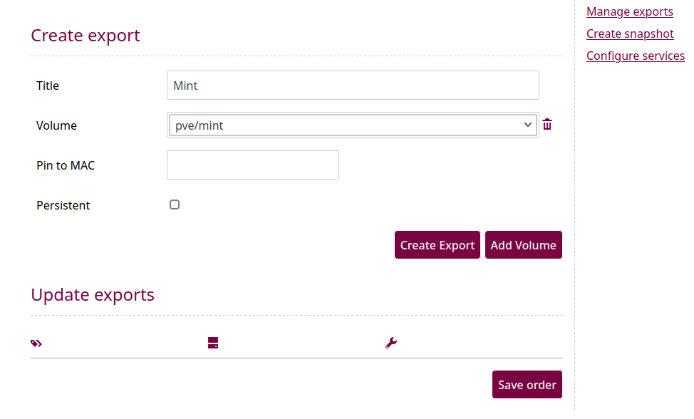Click the Title field label
The height and width of the screenshot is (419, 694).
[x=47, y=86]
